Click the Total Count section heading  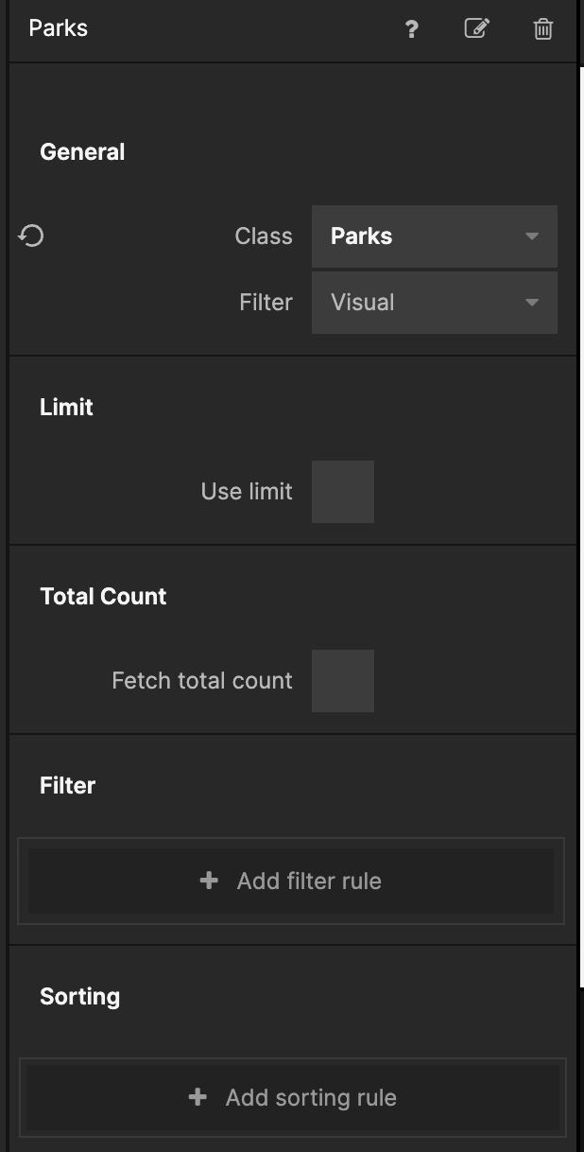click(x=103, y=597)
